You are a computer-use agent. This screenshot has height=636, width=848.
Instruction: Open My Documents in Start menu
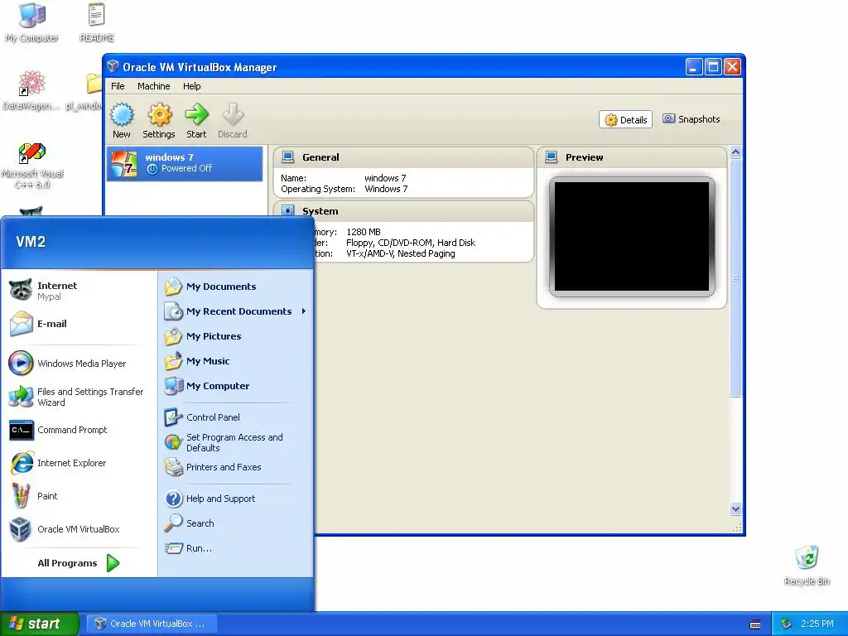(236, 287)
